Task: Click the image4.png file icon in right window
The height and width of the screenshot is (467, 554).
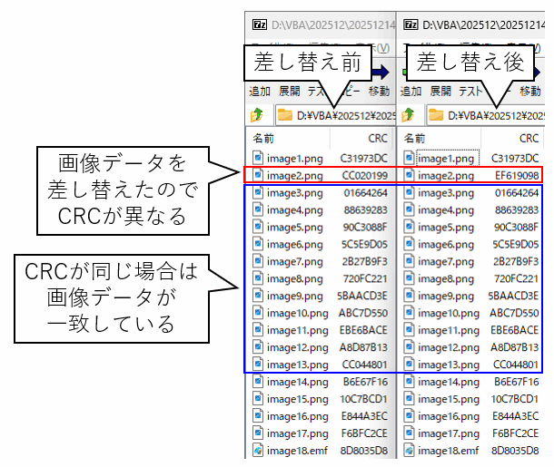Action: pyautogui.click(x=409, y=209)
